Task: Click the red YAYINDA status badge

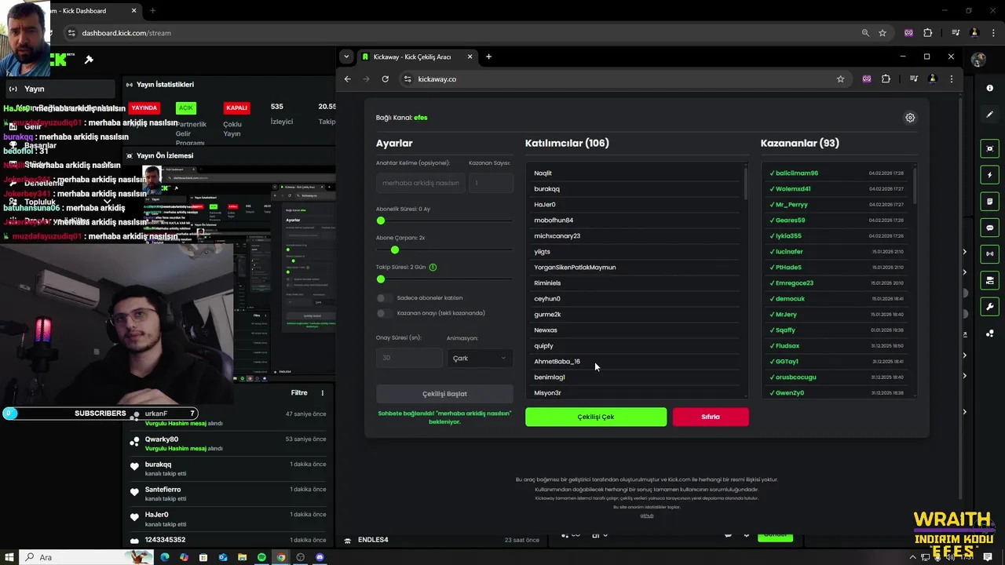Action: coord(144,108)
